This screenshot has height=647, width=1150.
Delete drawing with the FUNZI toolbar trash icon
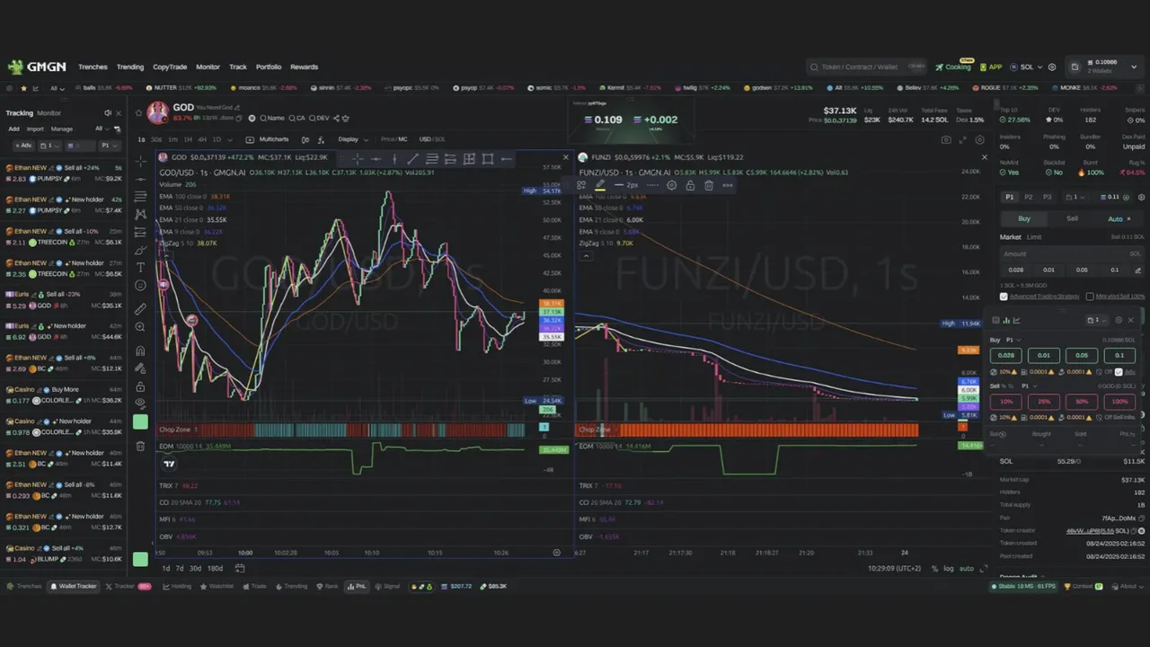click(x=708, y=185)
